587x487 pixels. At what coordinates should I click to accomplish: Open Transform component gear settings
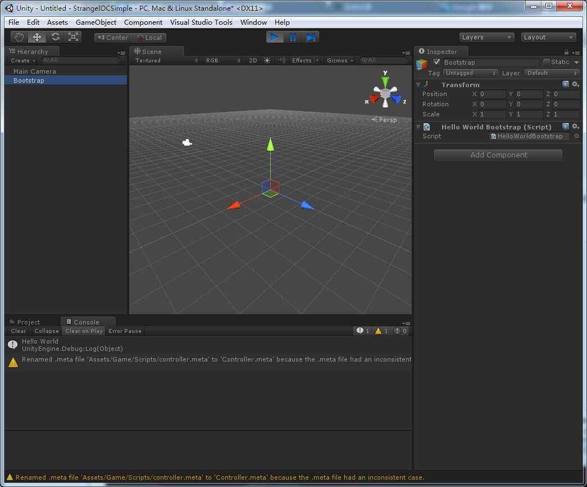pyautogui.click(x=576, y=84)
